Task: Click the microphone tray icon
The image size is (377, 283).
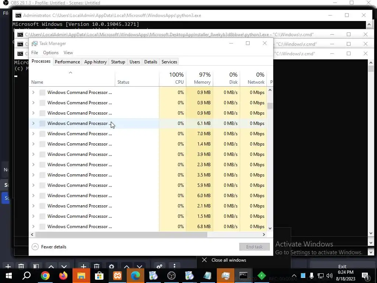Action: (311, 276)
